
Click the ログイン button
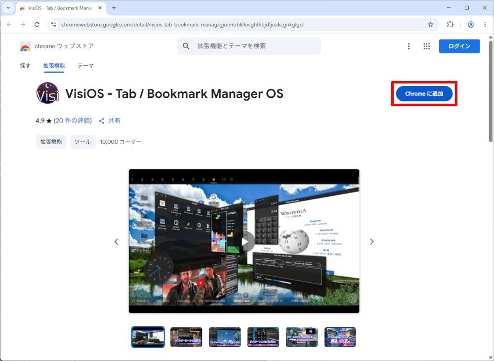(x=459, y=46)
